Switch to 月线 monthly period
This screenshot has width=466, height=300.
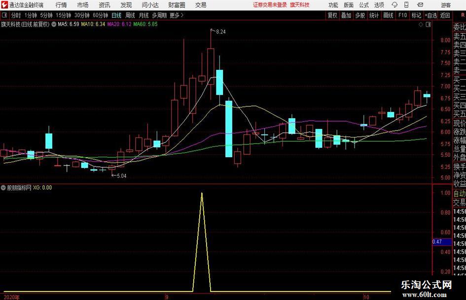click(x=144, y=15)
